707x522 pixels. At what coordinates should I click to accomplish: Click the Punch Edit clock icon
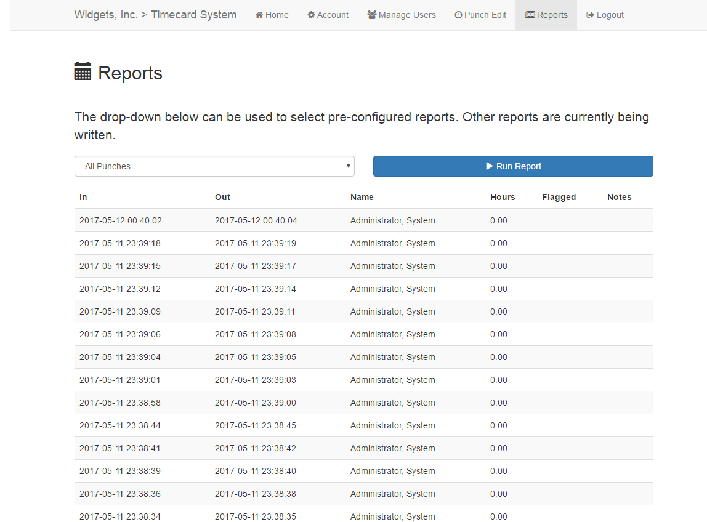[458, 15]
